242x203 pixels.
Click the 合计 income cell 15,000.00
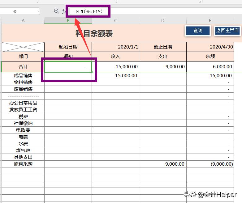(115, 67)
